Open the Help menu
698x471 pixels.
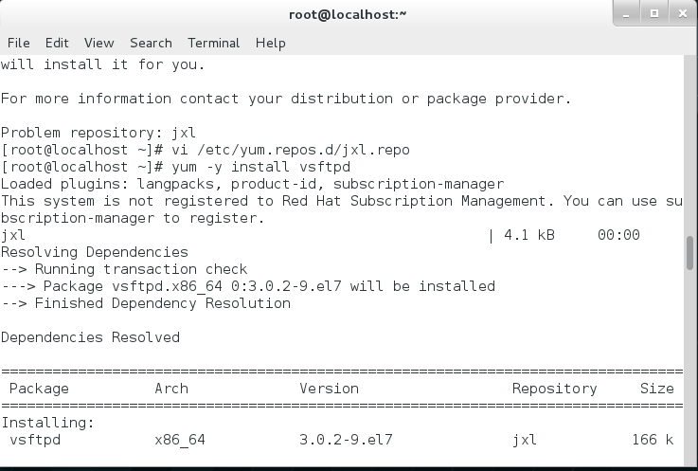pyautogui.click(x=270, y=43)
